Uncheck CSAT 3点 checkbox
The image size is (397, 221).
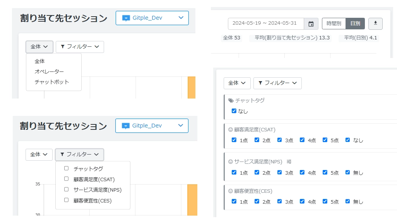pos(279,140)
